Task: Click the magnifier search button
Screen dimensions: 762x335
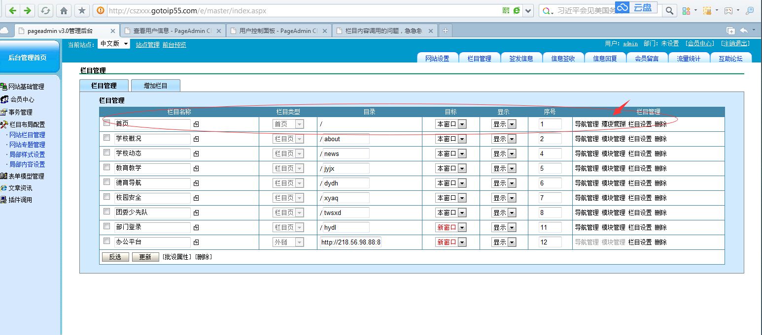Action: (x=669, y=10)
